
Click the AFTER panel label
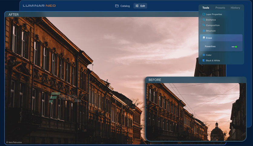point(14,15)
